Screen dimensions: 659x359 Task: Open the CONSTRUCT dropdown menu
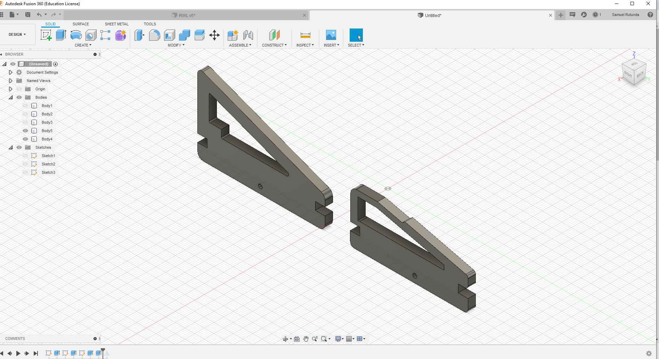tap(274, 45)
